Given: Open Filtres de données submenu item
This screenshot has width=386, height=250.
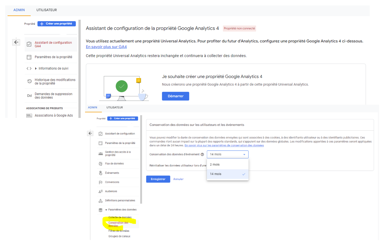Looking at the screenshot, I should coord(119,231).
